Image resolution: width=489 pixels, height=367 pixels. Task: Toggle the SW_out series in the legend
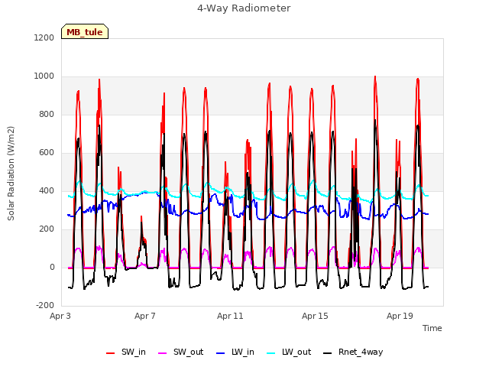click(181, 352)
